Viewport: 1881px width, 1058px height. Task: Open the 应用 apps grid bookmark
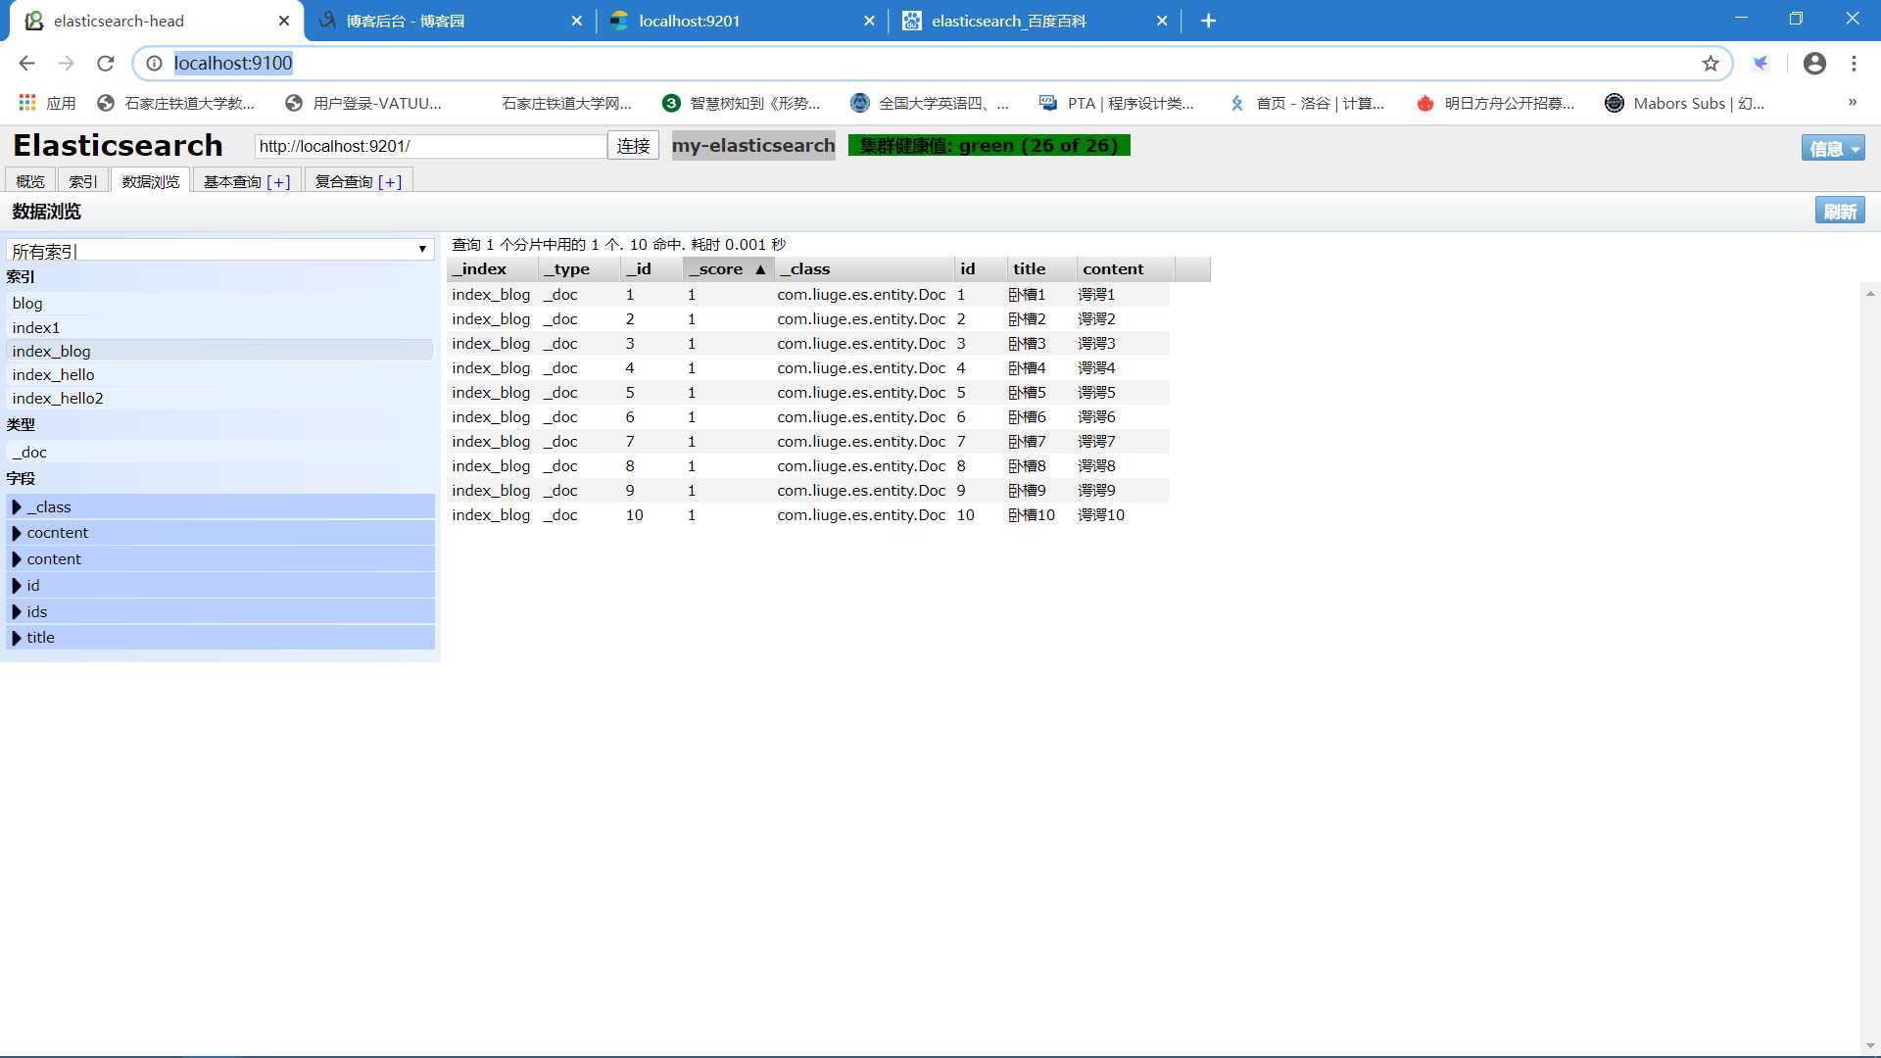pyautogui.click(x=47, y=103)
